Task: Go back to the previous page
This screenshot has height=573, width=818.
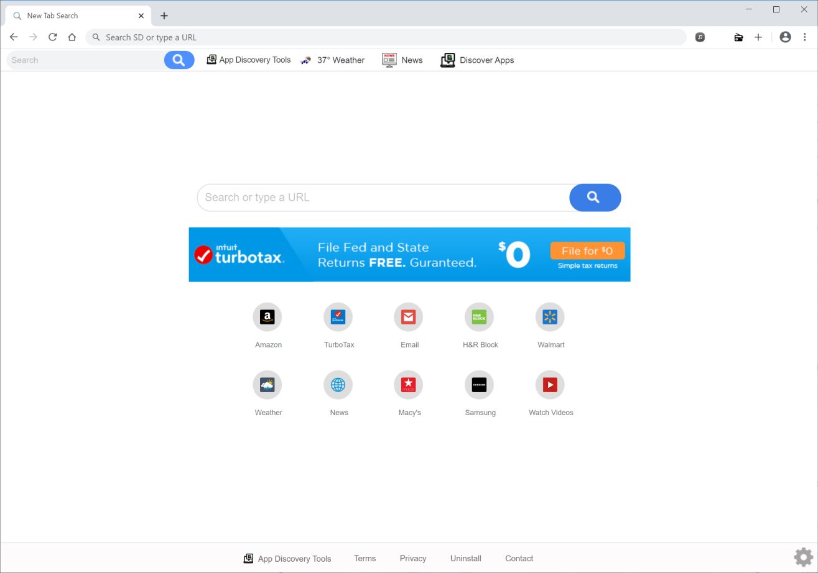Action: 14,37
